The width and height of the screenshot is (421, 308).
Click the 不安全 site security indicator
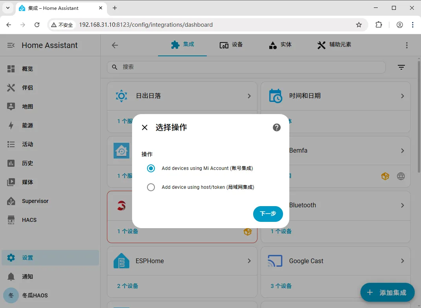62,25
